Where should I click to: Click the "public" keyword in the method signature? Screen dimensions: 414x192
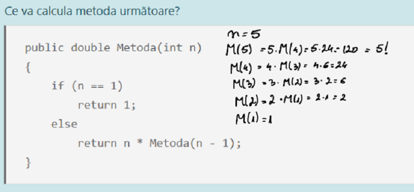(45, 48)
